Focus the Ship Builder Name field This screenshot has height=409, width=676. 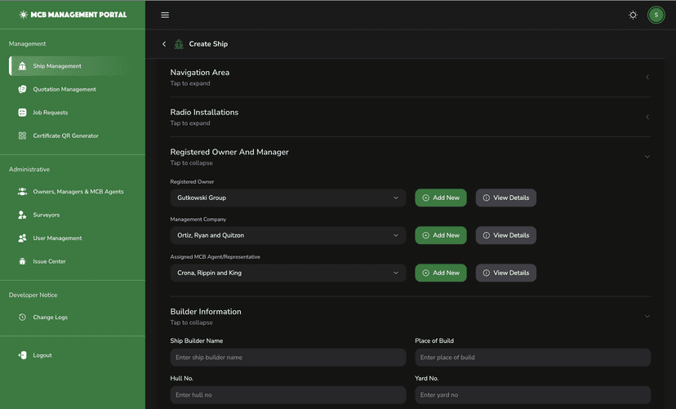(288, 358)
